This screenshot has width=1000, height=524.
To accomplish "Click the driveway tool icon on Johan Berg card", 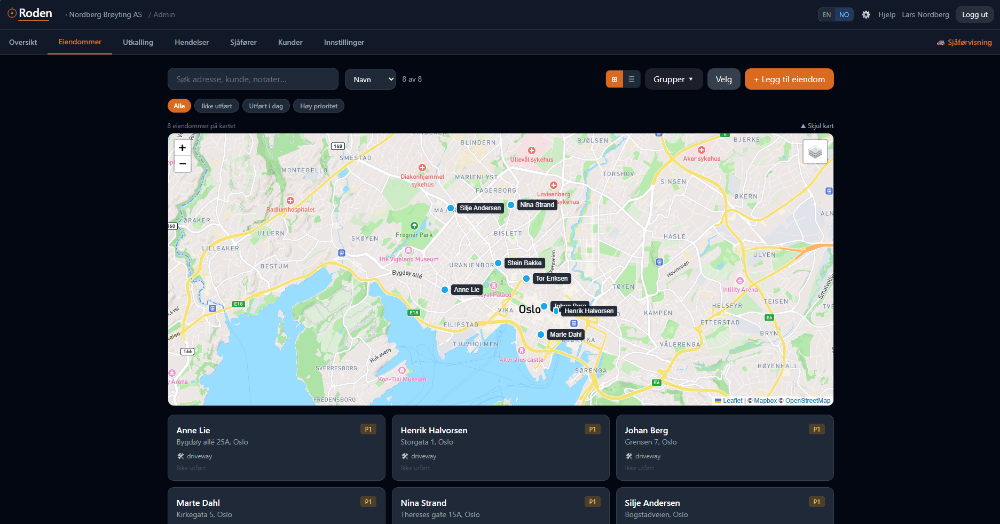I will (x=629, y=456).
